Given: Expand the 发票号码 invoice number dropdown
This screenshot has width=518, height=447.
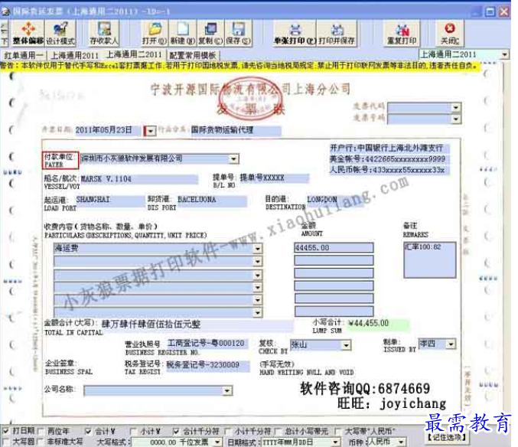Looking at the screenshot, I should coord(456,119).
